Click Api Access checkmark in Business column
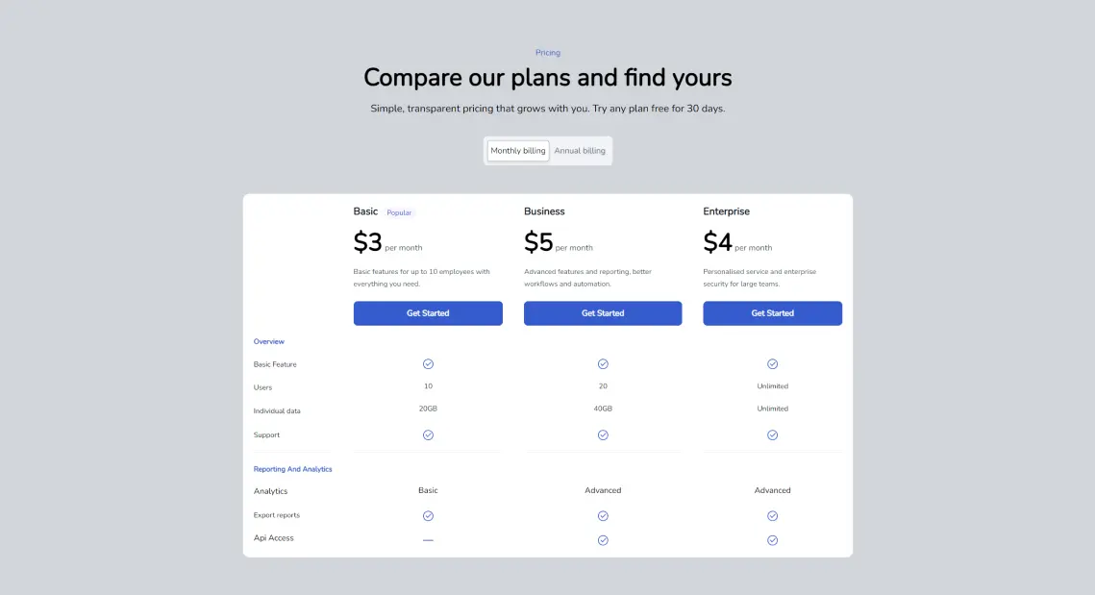Screen dimensions: 1095x595 click(x=603, y=540)
